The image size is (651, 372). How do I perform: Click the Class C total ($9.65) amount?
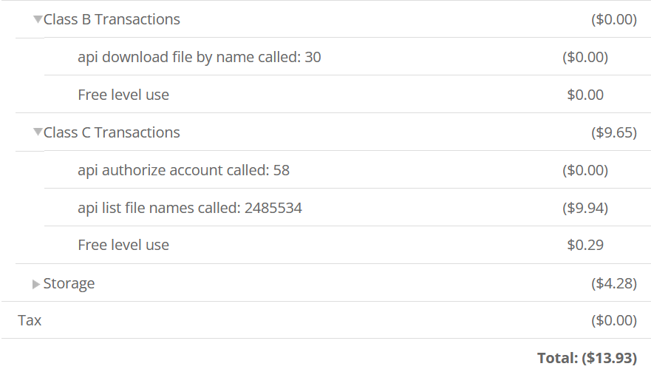coord(614,132)
